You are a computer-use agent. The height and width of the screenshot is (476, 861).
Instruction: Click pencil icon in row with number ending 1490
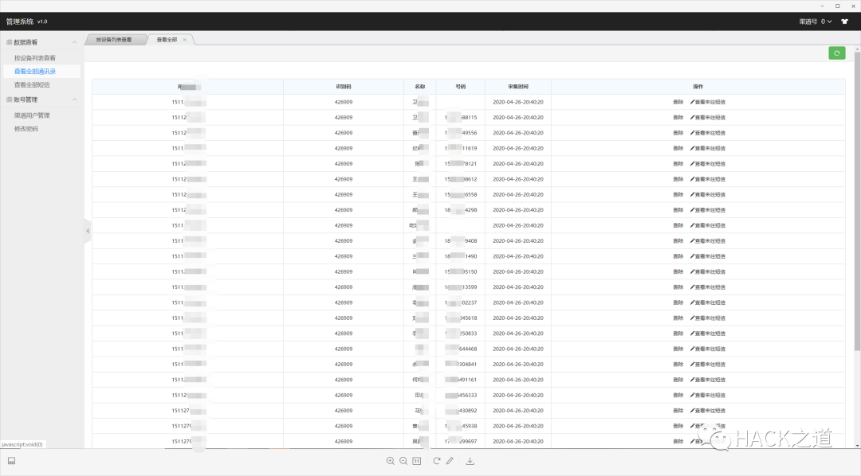pyautogui.click(x=693, y=256)
